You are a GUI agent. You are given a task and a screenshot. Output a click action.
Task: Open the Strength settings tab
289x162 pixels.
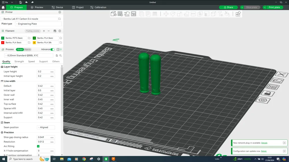coord(19,61)
